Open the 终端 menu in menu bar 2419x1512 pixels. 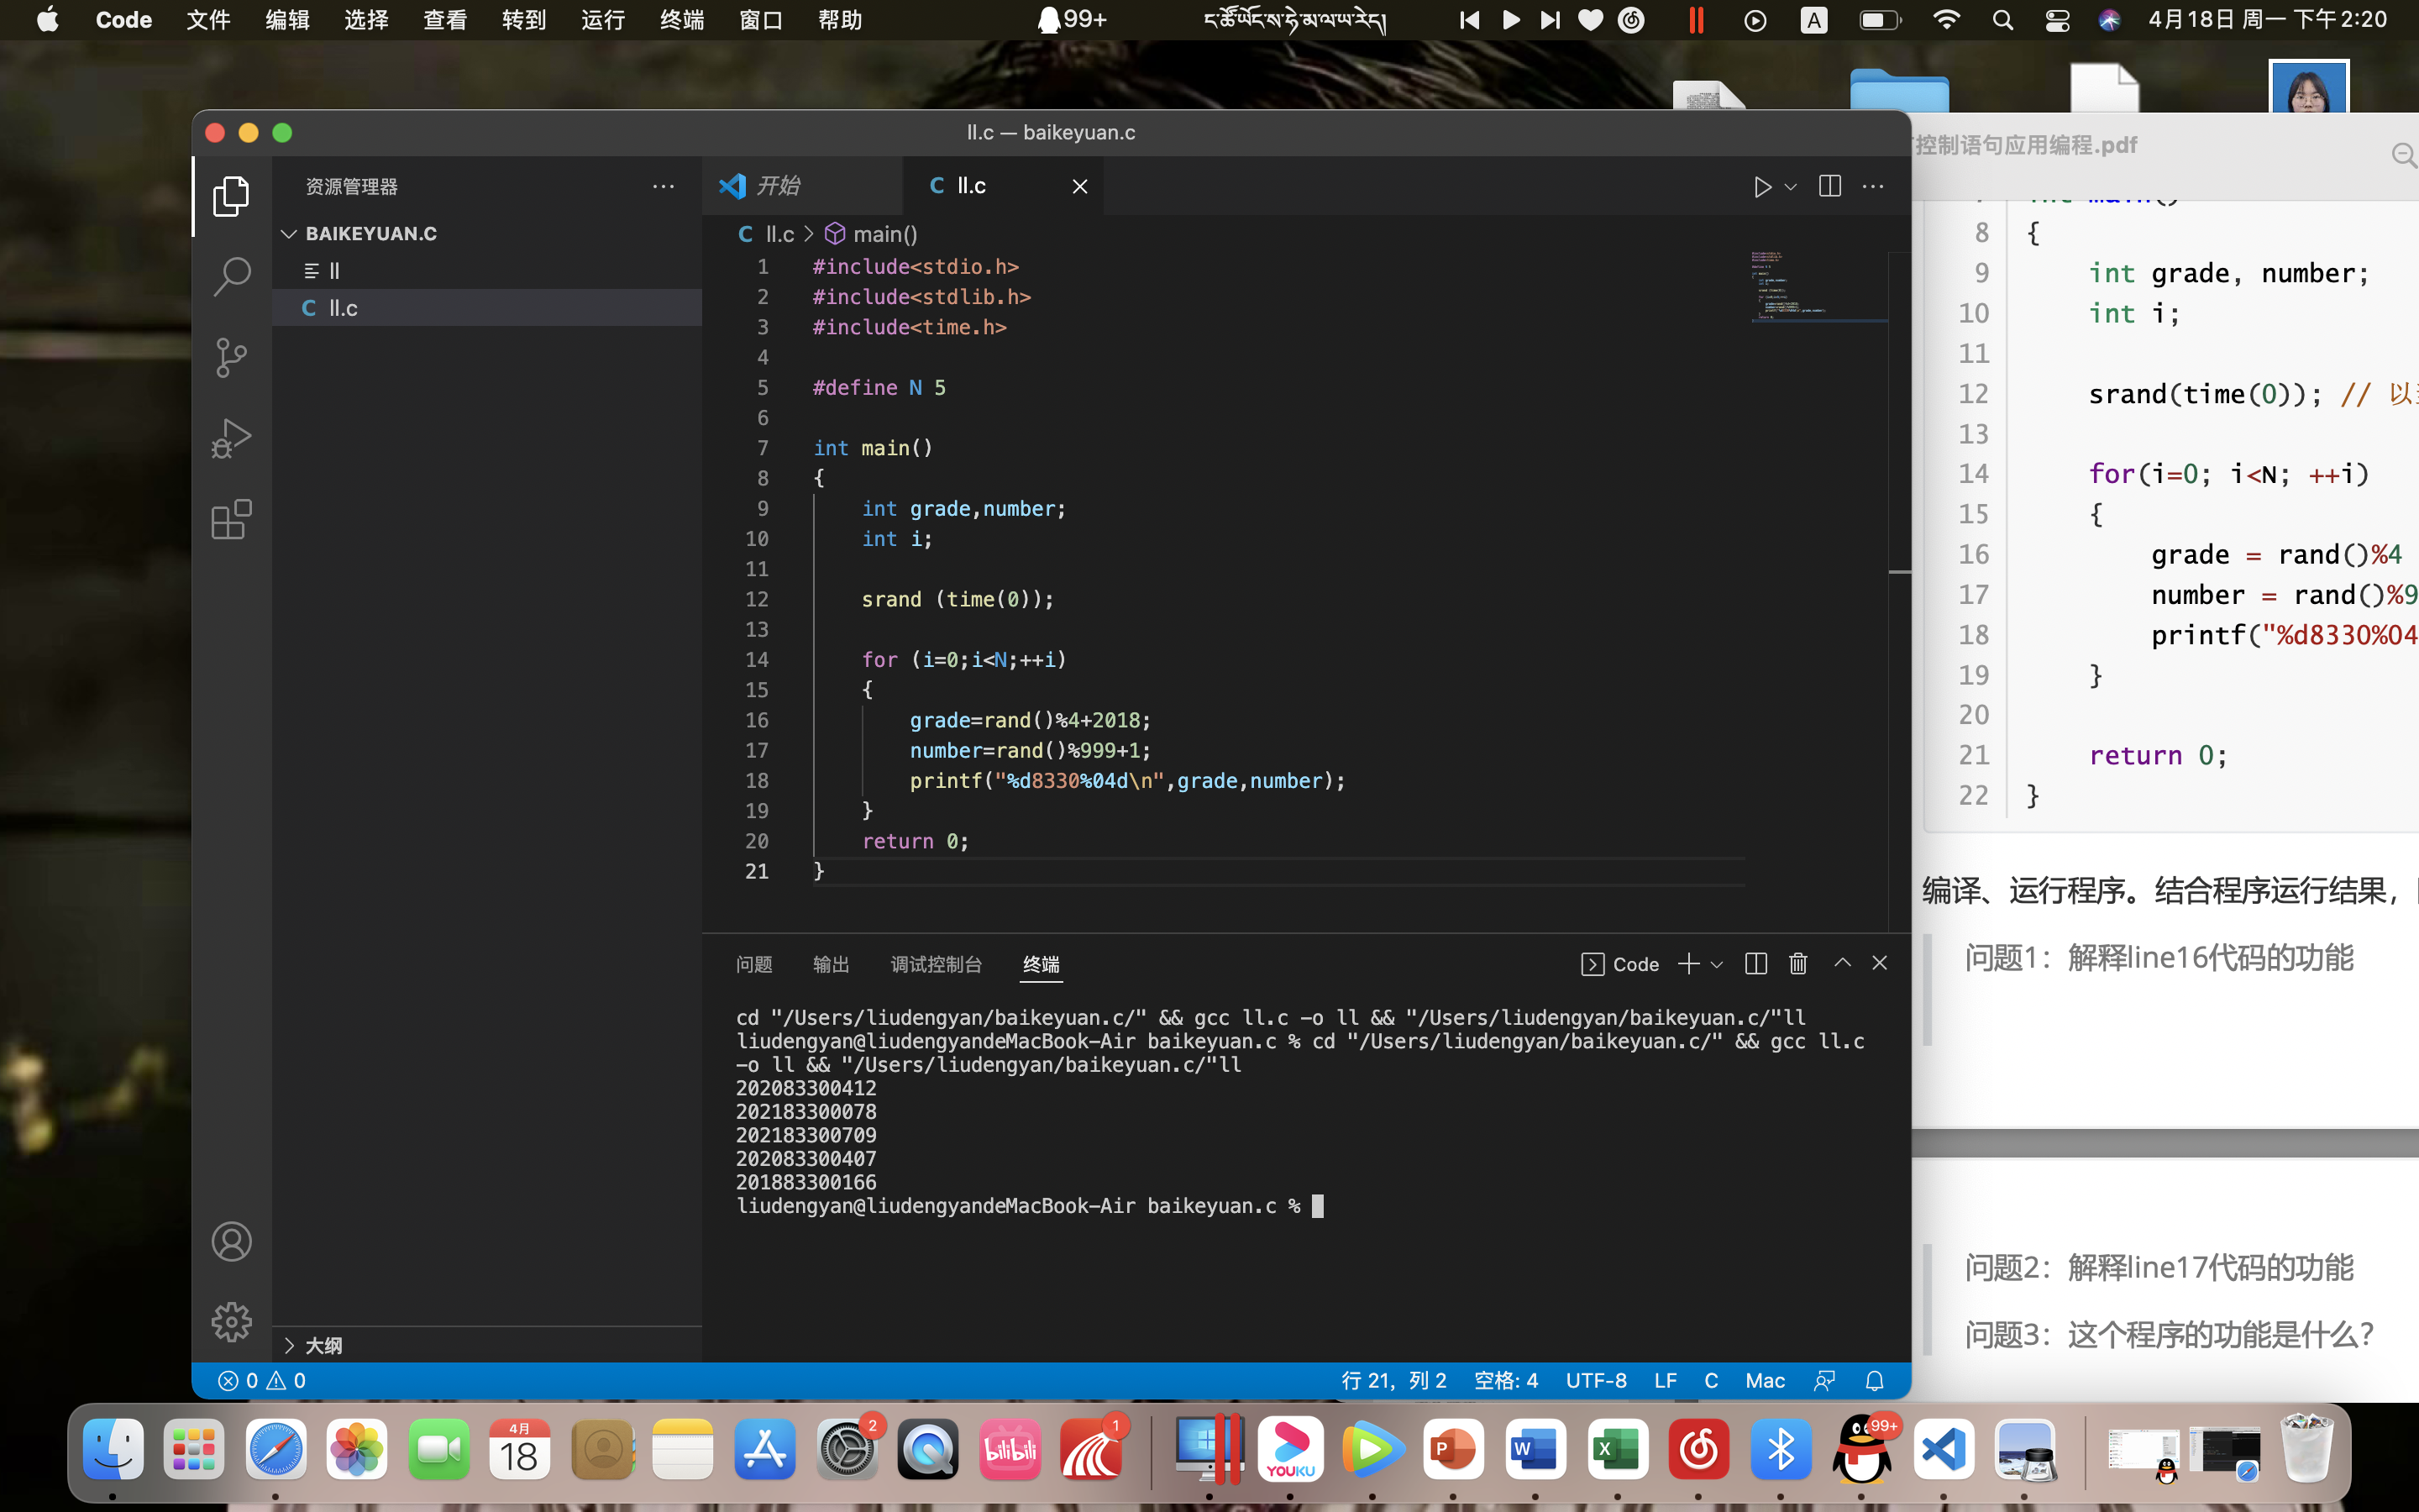tap(682, 20)
